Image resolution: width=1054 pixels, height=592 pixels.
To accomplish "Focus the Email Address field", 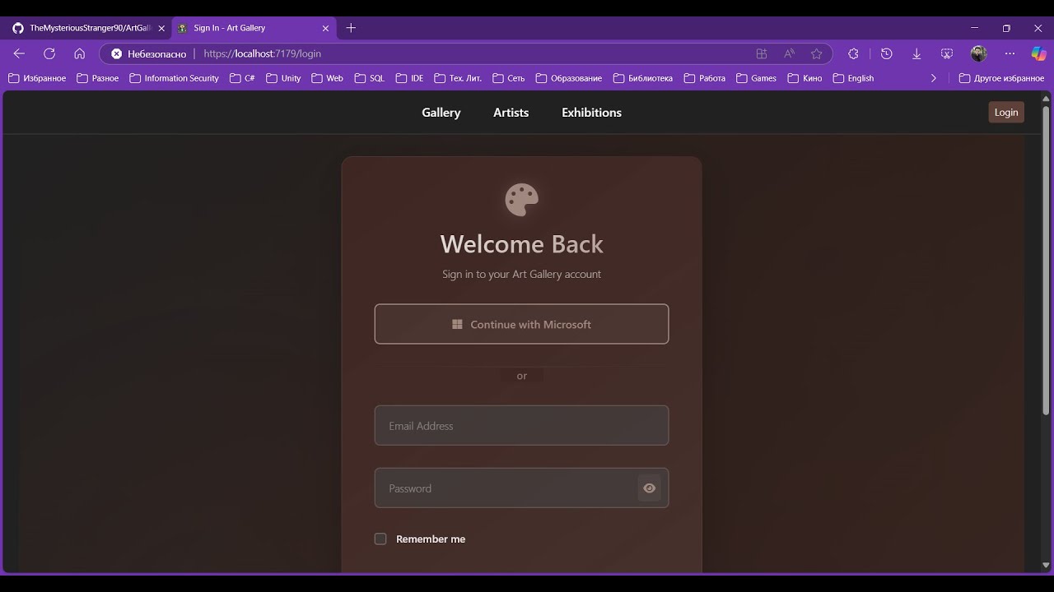I will coord(521,426).
